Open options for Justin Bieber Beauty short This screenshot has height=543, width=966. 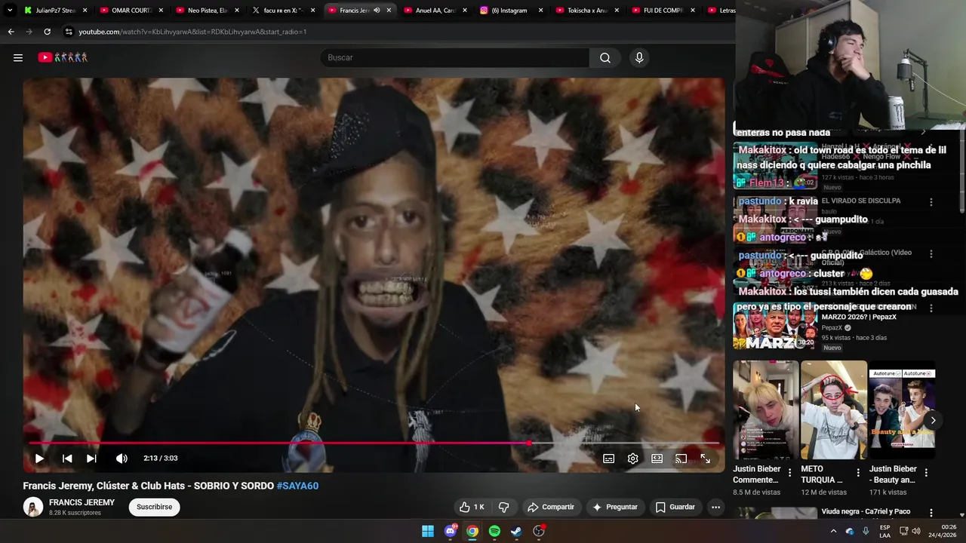[x=926, y=473]
